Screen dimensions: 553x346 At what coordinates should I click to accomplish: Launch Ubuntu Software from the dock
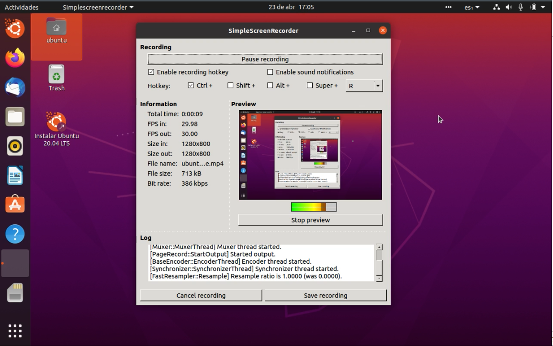click(x=14, y=205)
